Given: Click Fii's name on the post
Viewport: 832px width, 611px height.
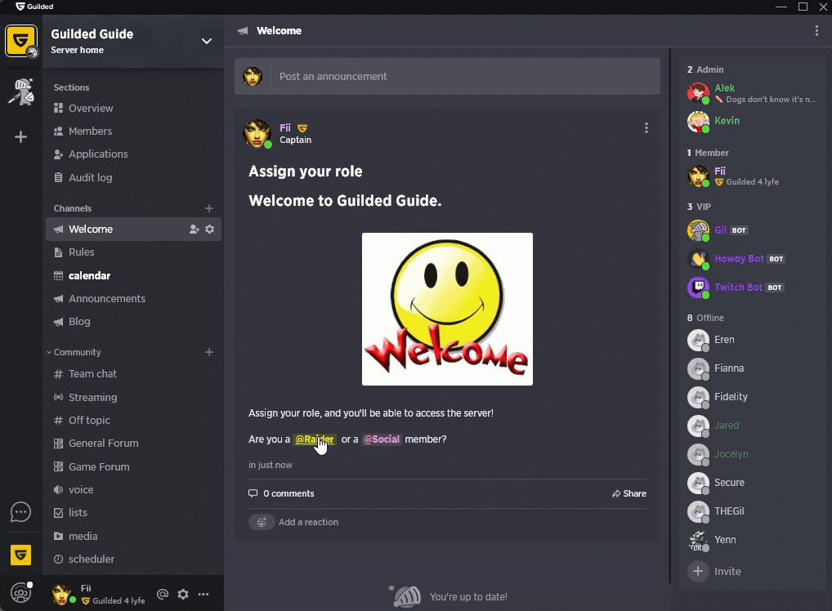Looking at the screenshot, I should pos(285,127).
